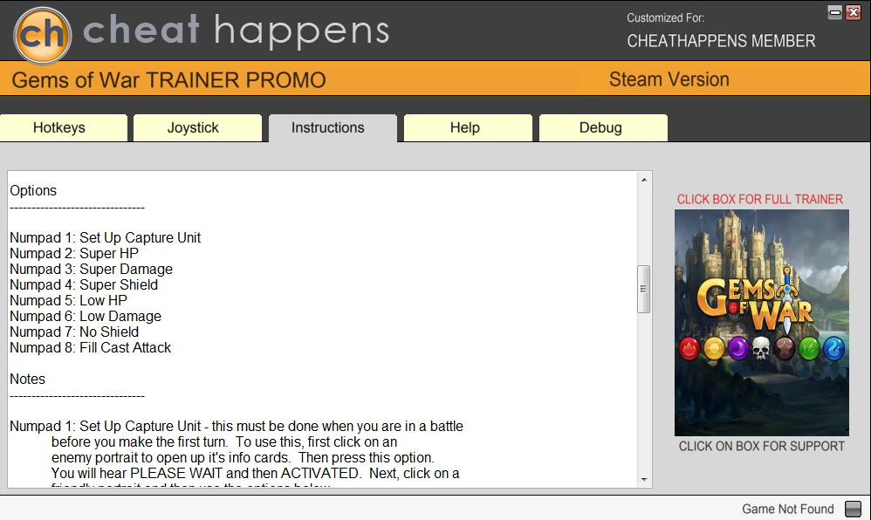Open the Hotkeys tab
The height and width of the screenshot is (520, 871).
(64, 127)
